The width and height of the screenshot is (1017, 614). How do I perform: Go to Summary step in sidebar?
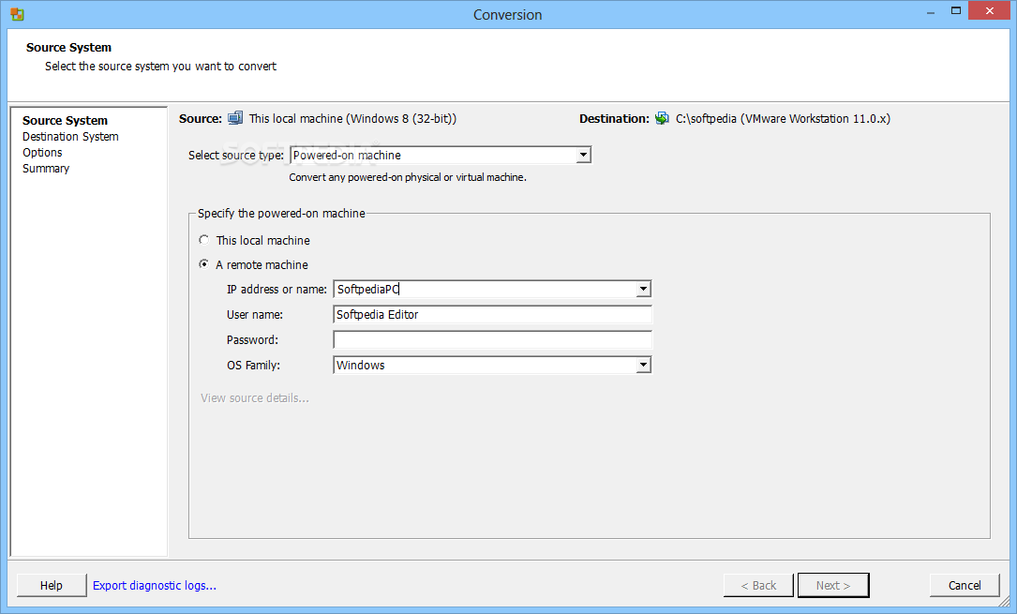tap(46, 169)
